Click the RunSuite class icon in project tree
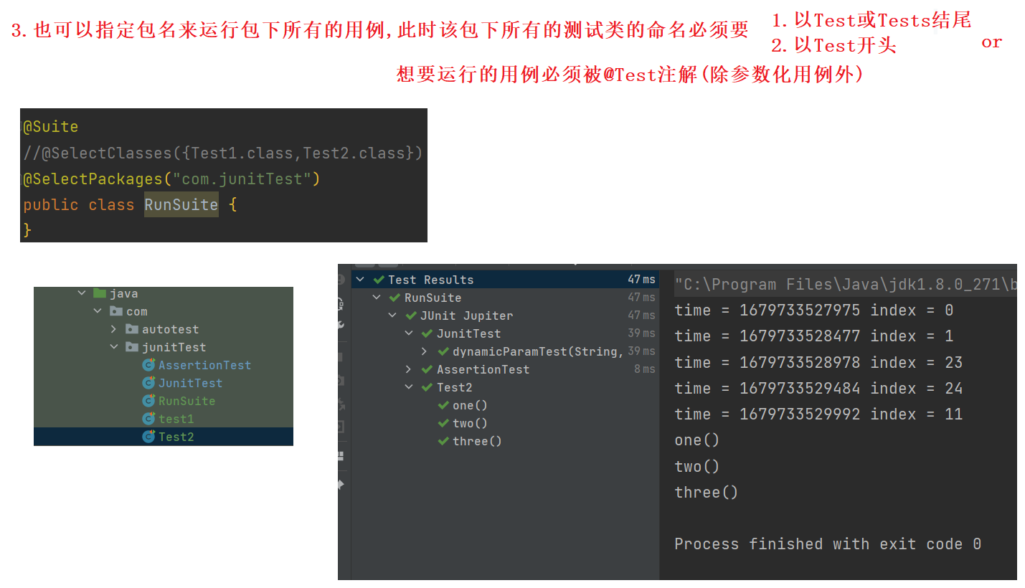 (x=148, y=401)
